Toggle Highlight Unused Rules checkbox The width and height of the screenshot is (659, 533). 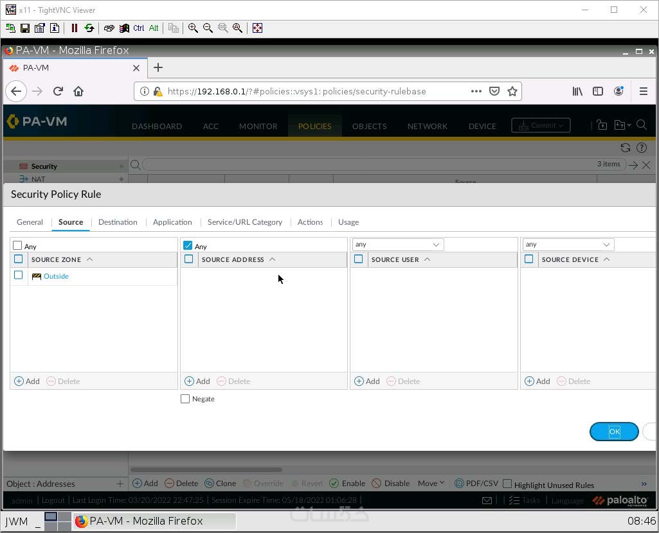click(507, 484)
